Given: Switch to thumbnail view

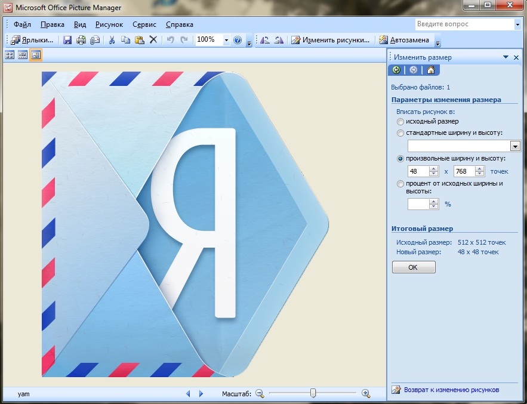Looking at the screenshot, I should pyautogui.click(x=10, y=55).
